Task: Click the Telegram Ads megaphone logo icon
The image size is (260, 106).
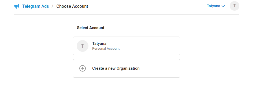Action: point(17,6)
